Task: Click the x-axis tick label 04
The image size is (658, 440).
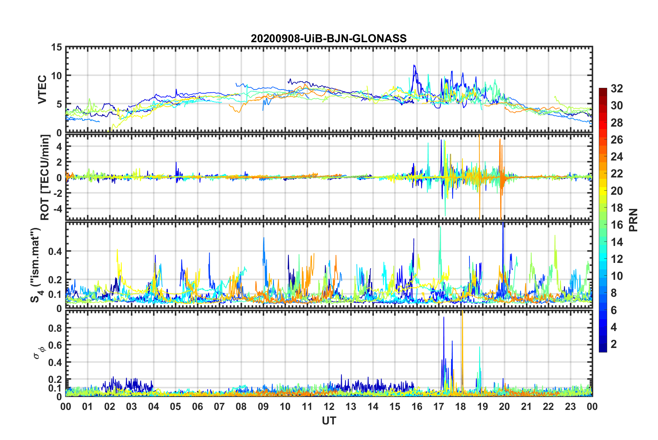Action: click(154, 406)
